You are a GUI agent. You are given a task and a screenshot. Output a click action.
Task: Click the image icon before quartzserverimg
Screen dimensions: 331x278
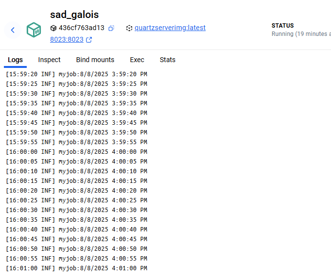(x=129, y=28)
